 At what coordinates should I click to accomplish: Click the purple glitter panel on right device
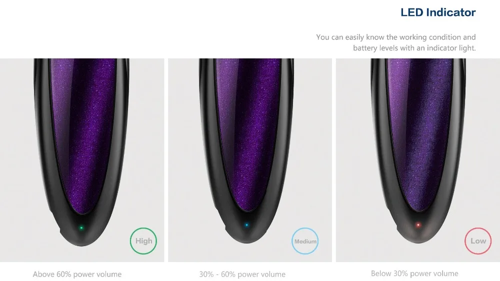419,134
